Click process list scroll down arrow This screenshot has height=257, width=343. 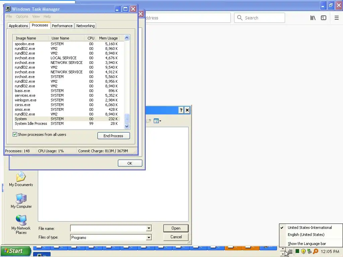click(127, 126)
